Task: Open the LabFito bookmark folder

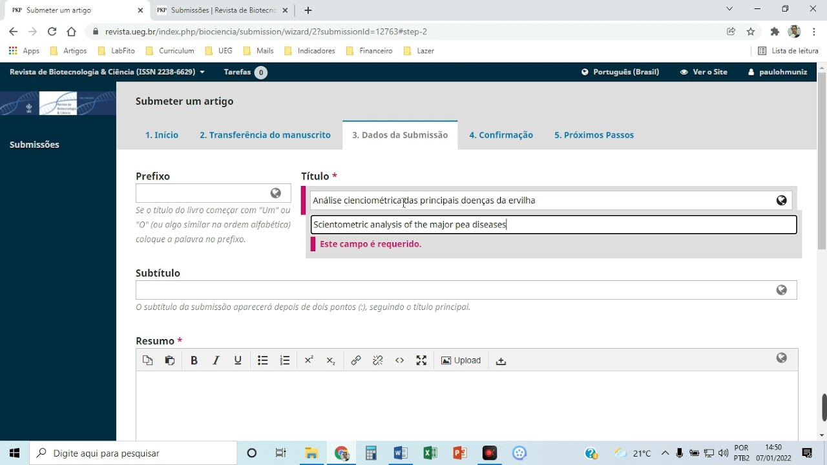Action: (116, 51)
